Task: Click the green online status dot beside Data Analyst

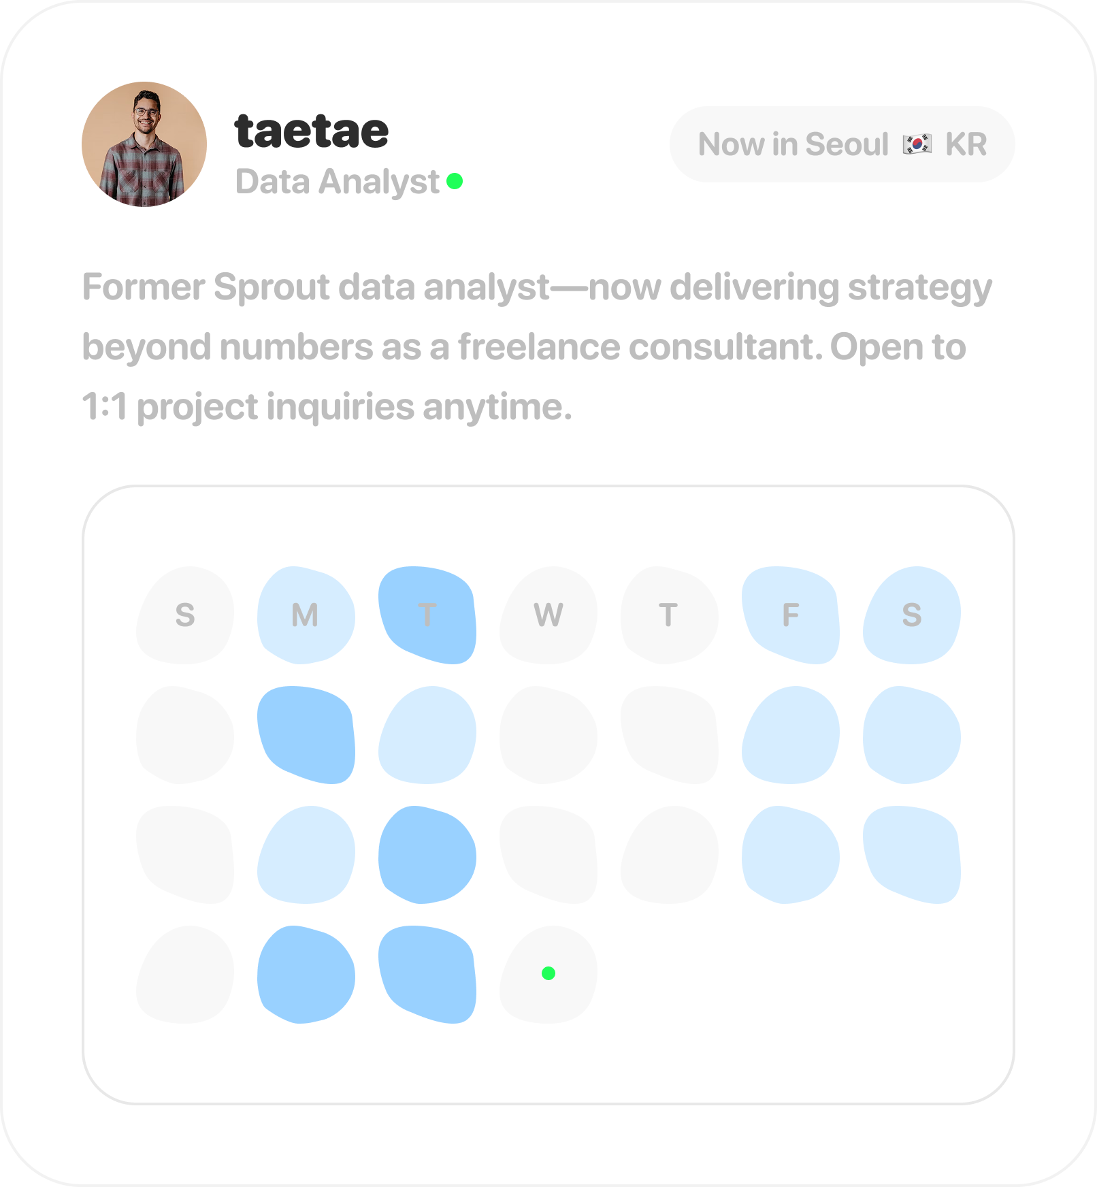Action: 455,181
